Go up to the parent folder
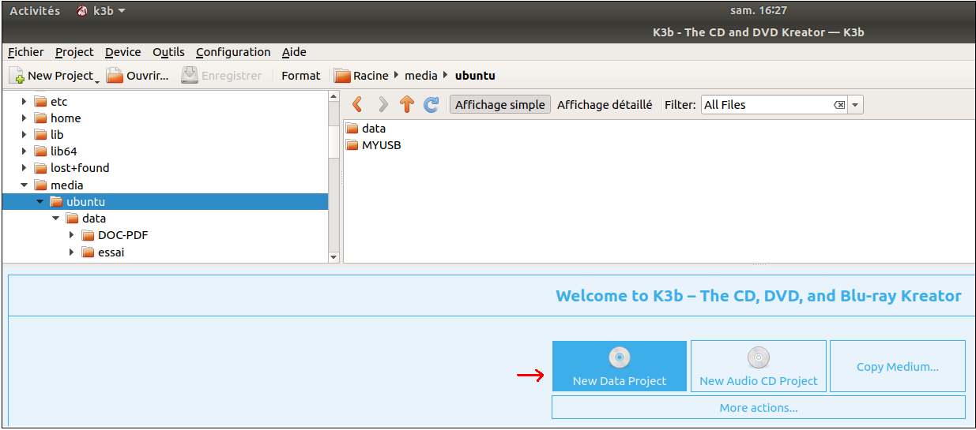This screenshot has width=976, height=430. [407, 104]
